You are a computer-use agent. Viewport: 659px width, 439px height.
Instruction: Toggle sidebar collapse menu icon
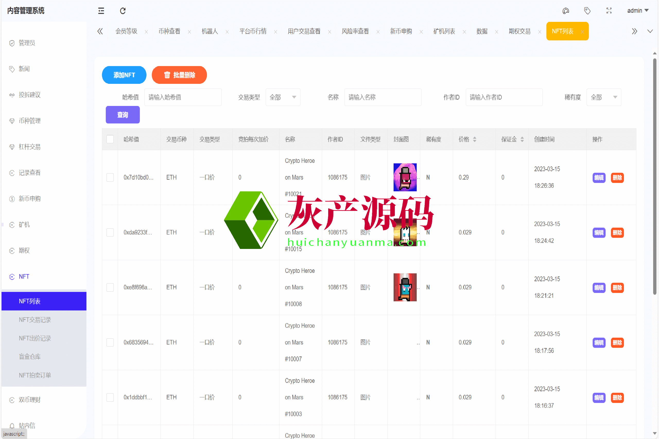click(101, 11)
